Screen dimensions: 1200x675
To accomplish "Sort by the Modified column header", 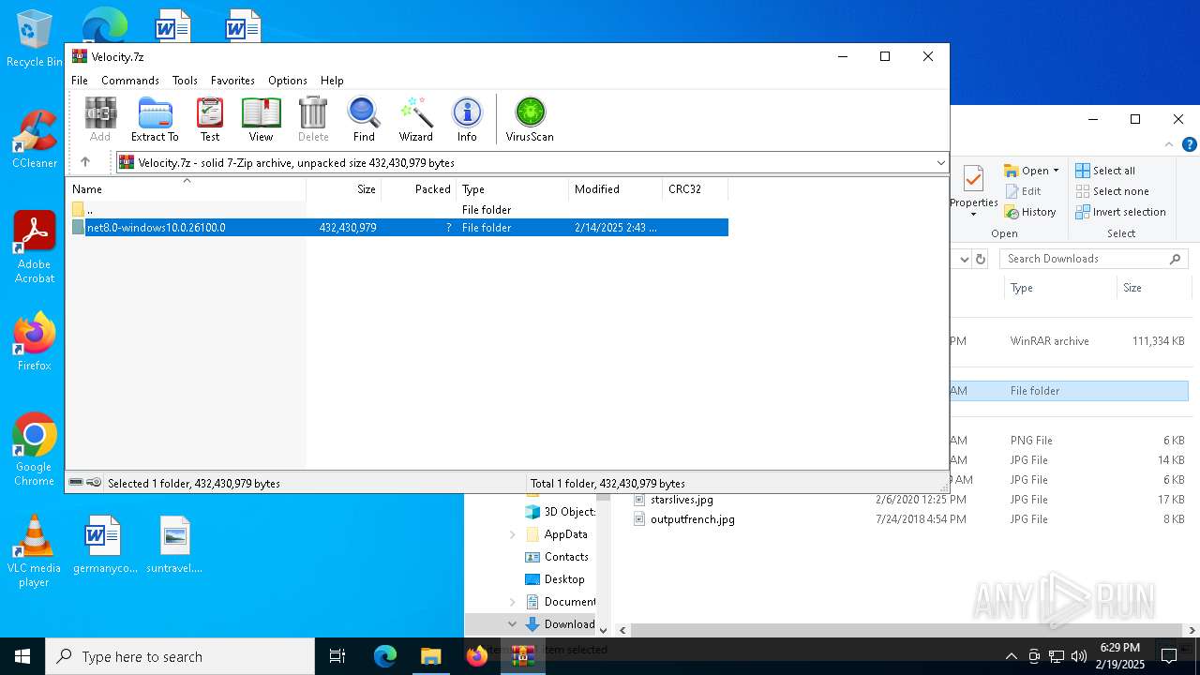I will [616, 189].
